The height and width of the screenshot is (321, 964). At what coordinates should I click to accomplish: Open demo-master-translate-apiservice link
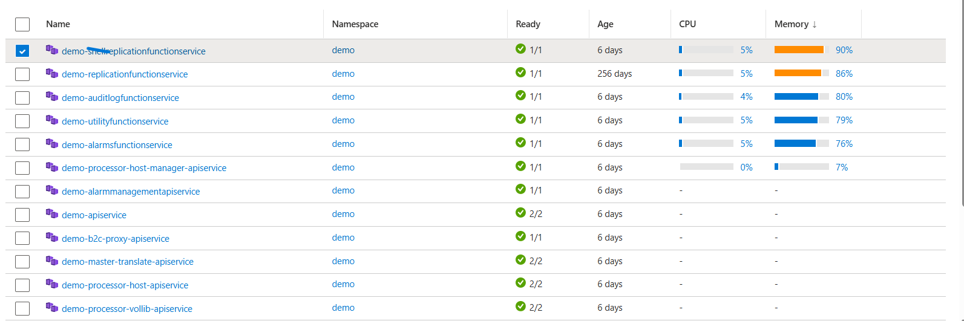(x=128, y=262)
